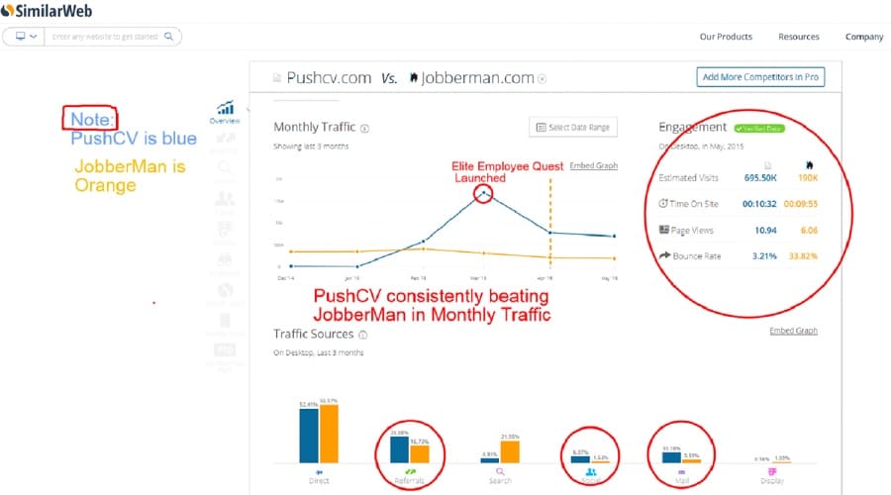Viewport: 891px width, 495px height.
Task: Select the Overview sidebar icon
Action: coord(225,112)
